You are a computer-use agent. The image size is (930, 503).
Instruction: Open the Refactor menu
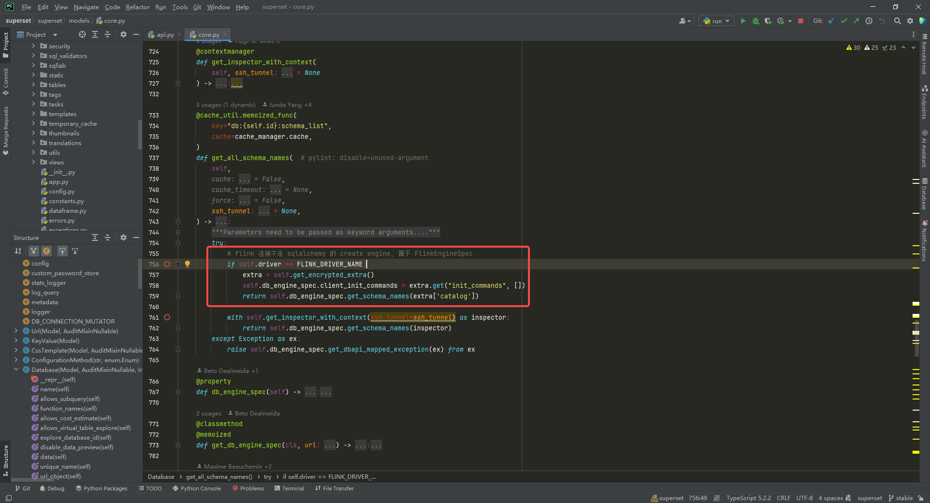138,7
